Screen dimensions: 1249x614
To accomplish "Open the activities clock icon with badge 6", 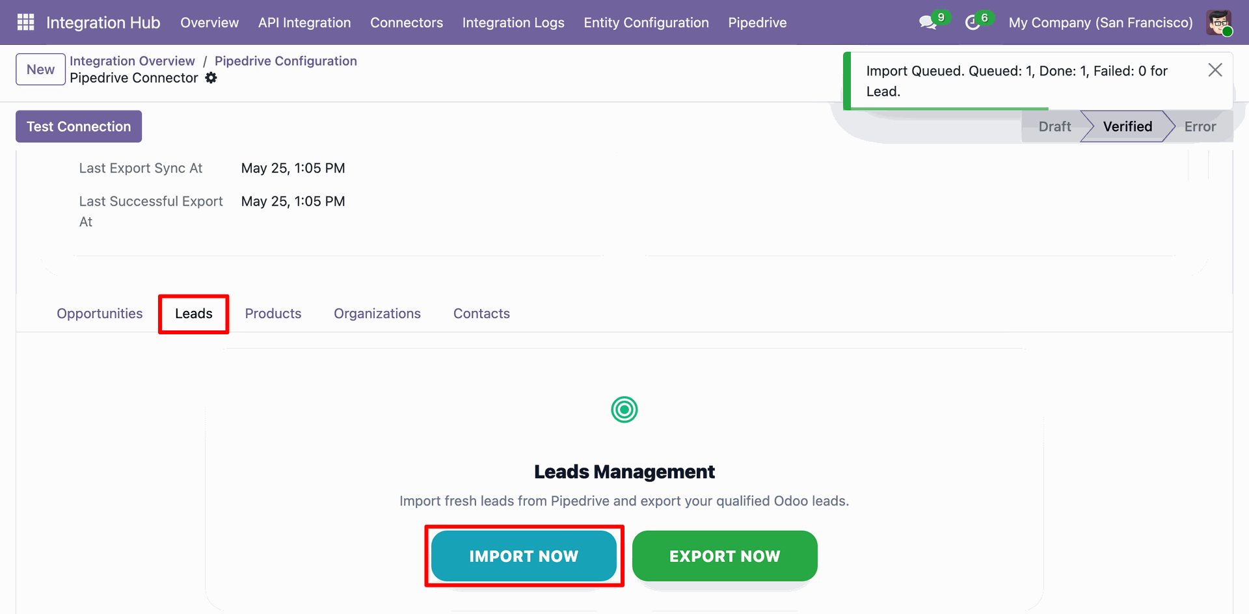I will click(973, 23).
